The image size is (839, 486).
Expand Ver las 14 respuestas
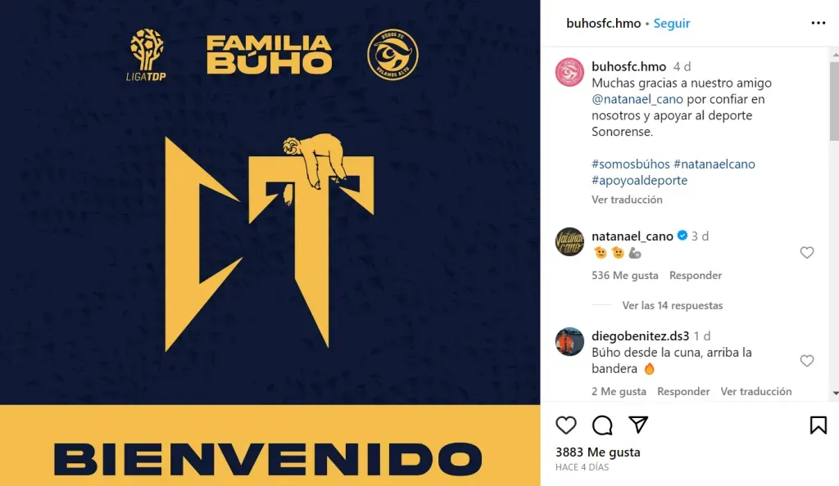672,305
